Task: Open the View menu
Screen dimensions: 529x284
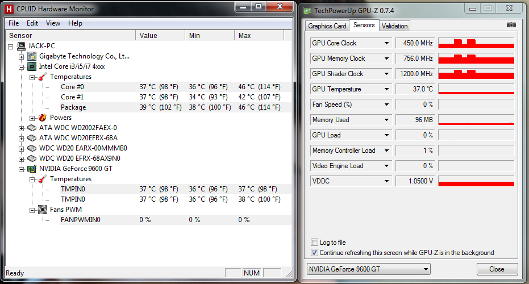Action: click(53, 23)
